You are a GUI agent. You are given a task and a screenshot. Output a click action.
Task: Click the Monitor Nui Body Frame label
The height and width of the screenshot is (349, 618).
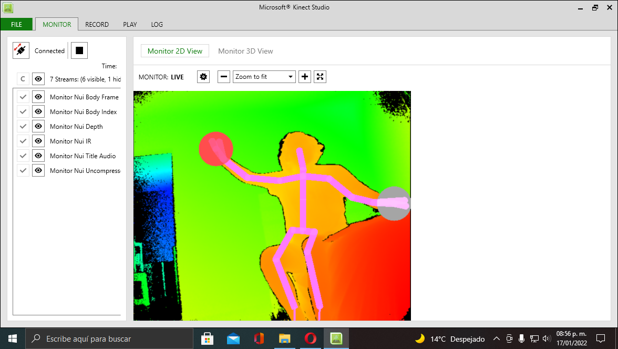(84, 97)
